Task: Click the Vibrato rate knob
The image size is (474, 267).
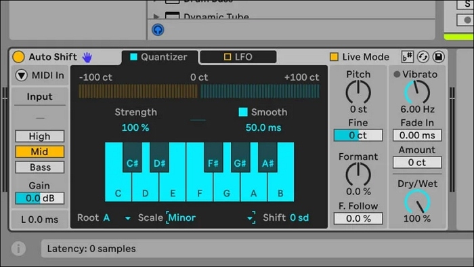Action: pyautogui.click(x=417, y=92)
